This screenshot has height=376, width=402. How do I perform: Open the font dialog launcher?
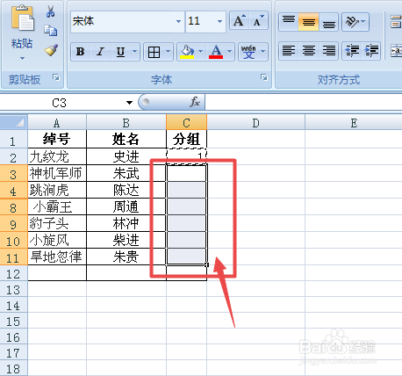point(264,77)
